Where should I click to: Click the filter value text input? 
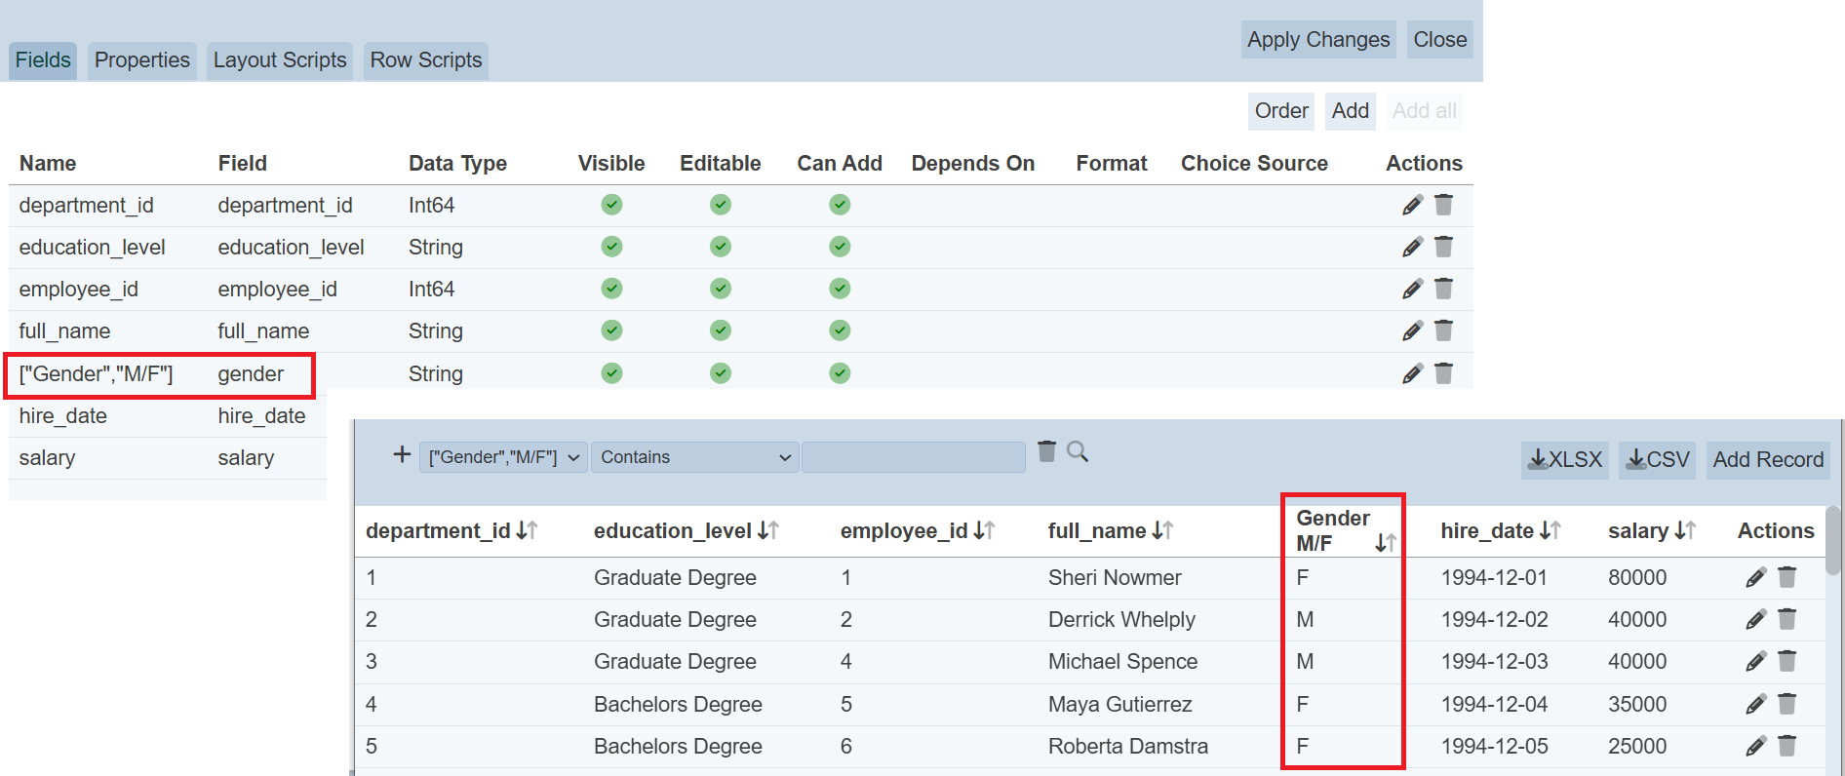tap(913, 457)
